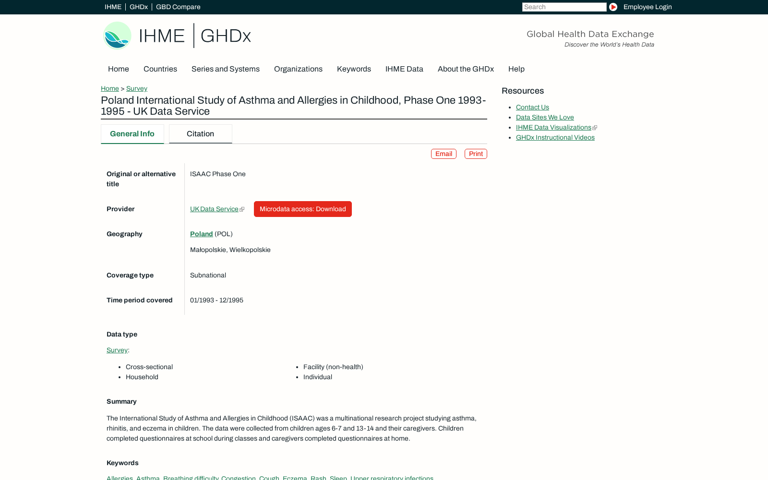The width and height of the screenshot is (768, 480).
Task: Click the Subnational coverage type value
Action: point(208,275)
